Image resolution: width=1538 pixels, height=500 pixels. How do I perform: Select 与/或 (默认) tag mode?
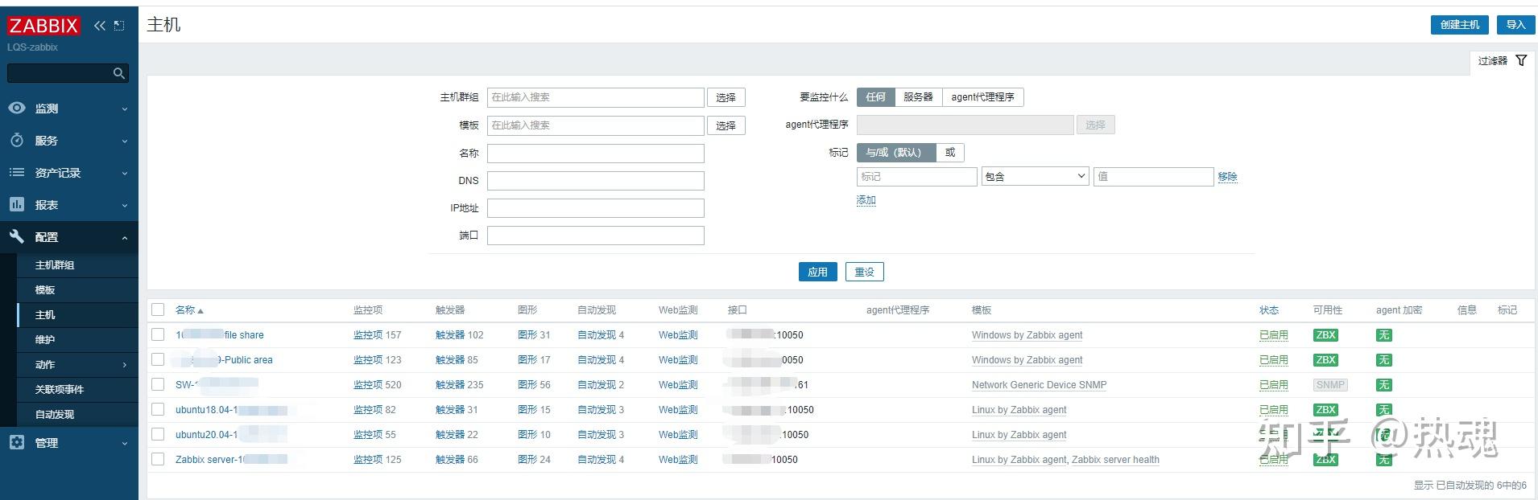(x=896, y=153)
